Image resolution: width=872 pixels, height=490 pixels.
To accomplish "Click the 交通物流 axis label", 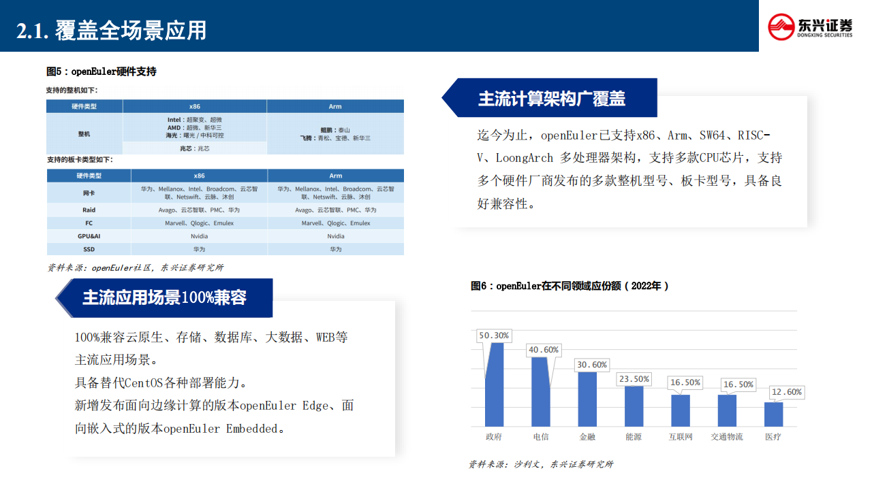I will pyautogui.click(x=727, y=437).
